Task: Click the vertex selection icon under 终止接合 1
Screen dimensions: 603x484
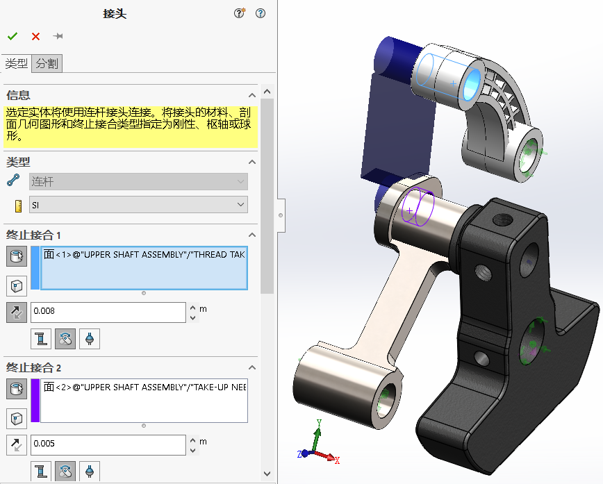Action: pos(17,285)
